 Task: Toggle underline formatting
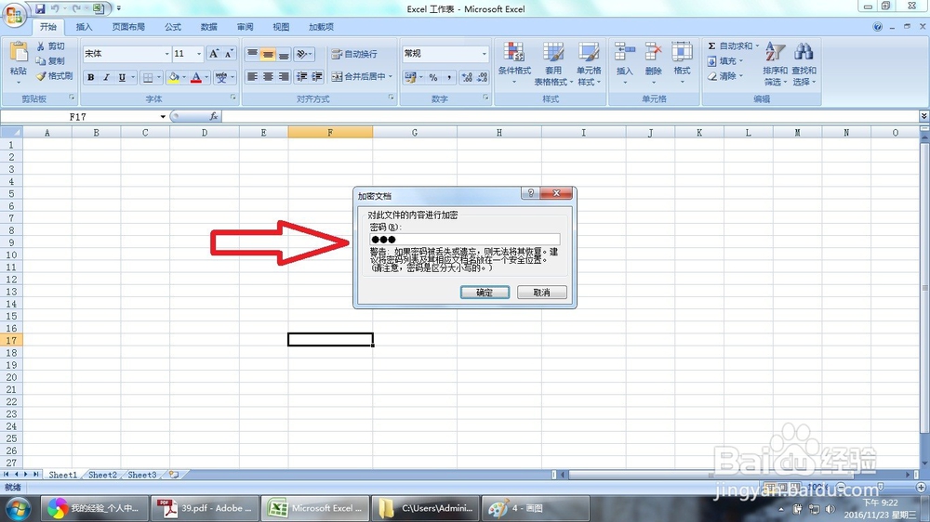(x=122, y=77)
